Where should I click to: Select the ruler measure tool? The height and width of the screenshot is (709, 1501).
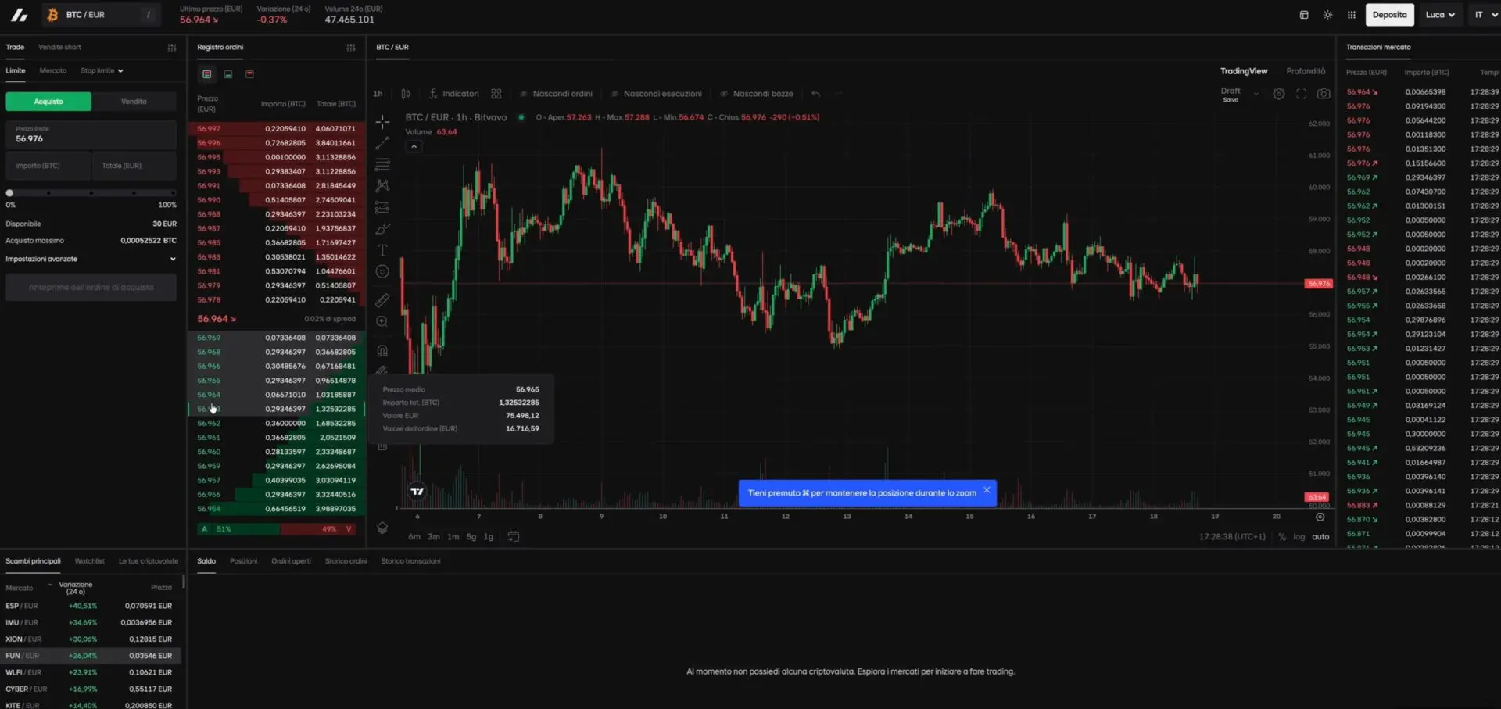click(382, 300)
